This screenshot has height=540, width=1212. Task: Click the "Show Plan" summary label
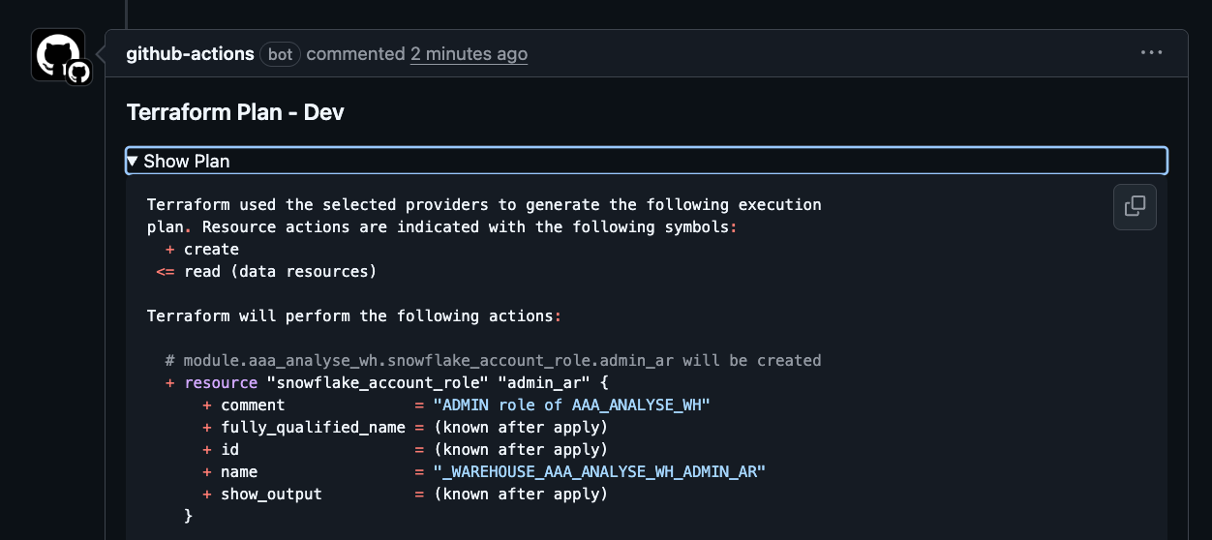click(x=187, y=162)
